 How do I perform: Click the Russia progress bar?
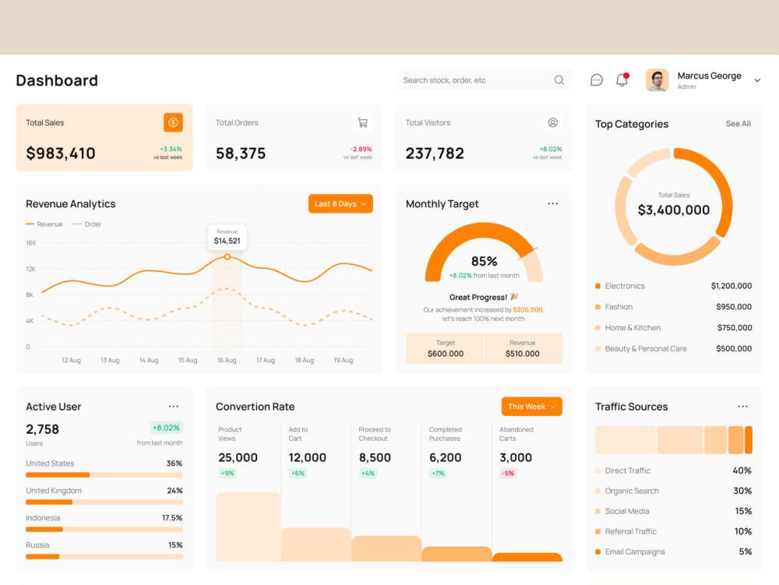(104, 557)
